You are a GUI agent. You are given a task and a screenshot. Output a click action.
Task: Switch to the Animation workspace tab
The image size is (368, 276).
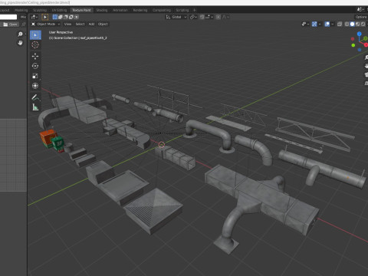tap(120, 10)
